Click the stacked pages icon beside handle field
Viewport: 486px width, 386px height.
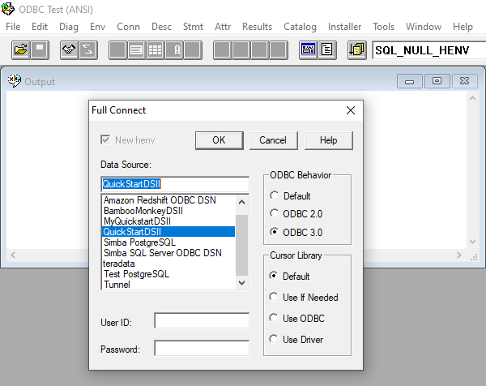click(x=356, y=50)
